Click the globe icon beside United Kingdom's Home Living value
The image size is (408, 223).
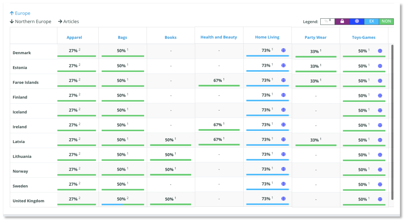click(x=284, y=199)
